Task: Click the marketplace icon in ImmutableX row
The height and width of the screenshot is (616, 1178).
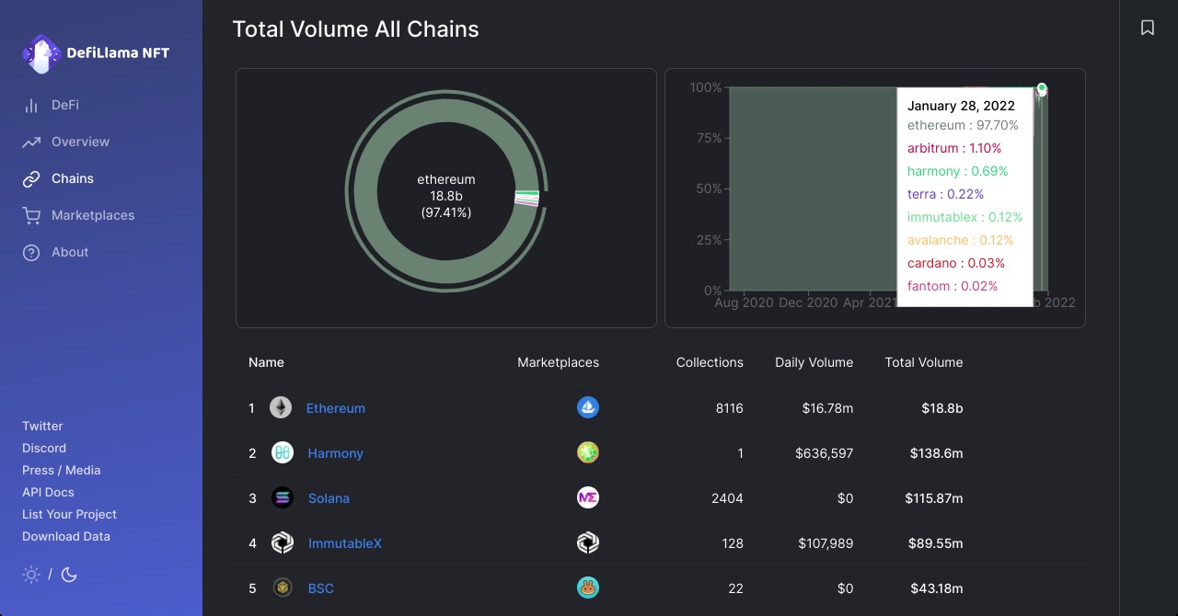Action: 588,543
